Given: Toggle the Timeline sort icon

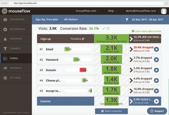Looking at the screenshot, I should (x=83, y=39).
